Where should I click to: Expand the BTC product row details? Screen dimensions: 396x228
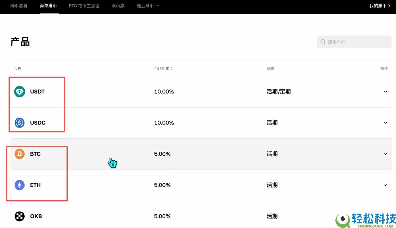(x=385, y=154)
